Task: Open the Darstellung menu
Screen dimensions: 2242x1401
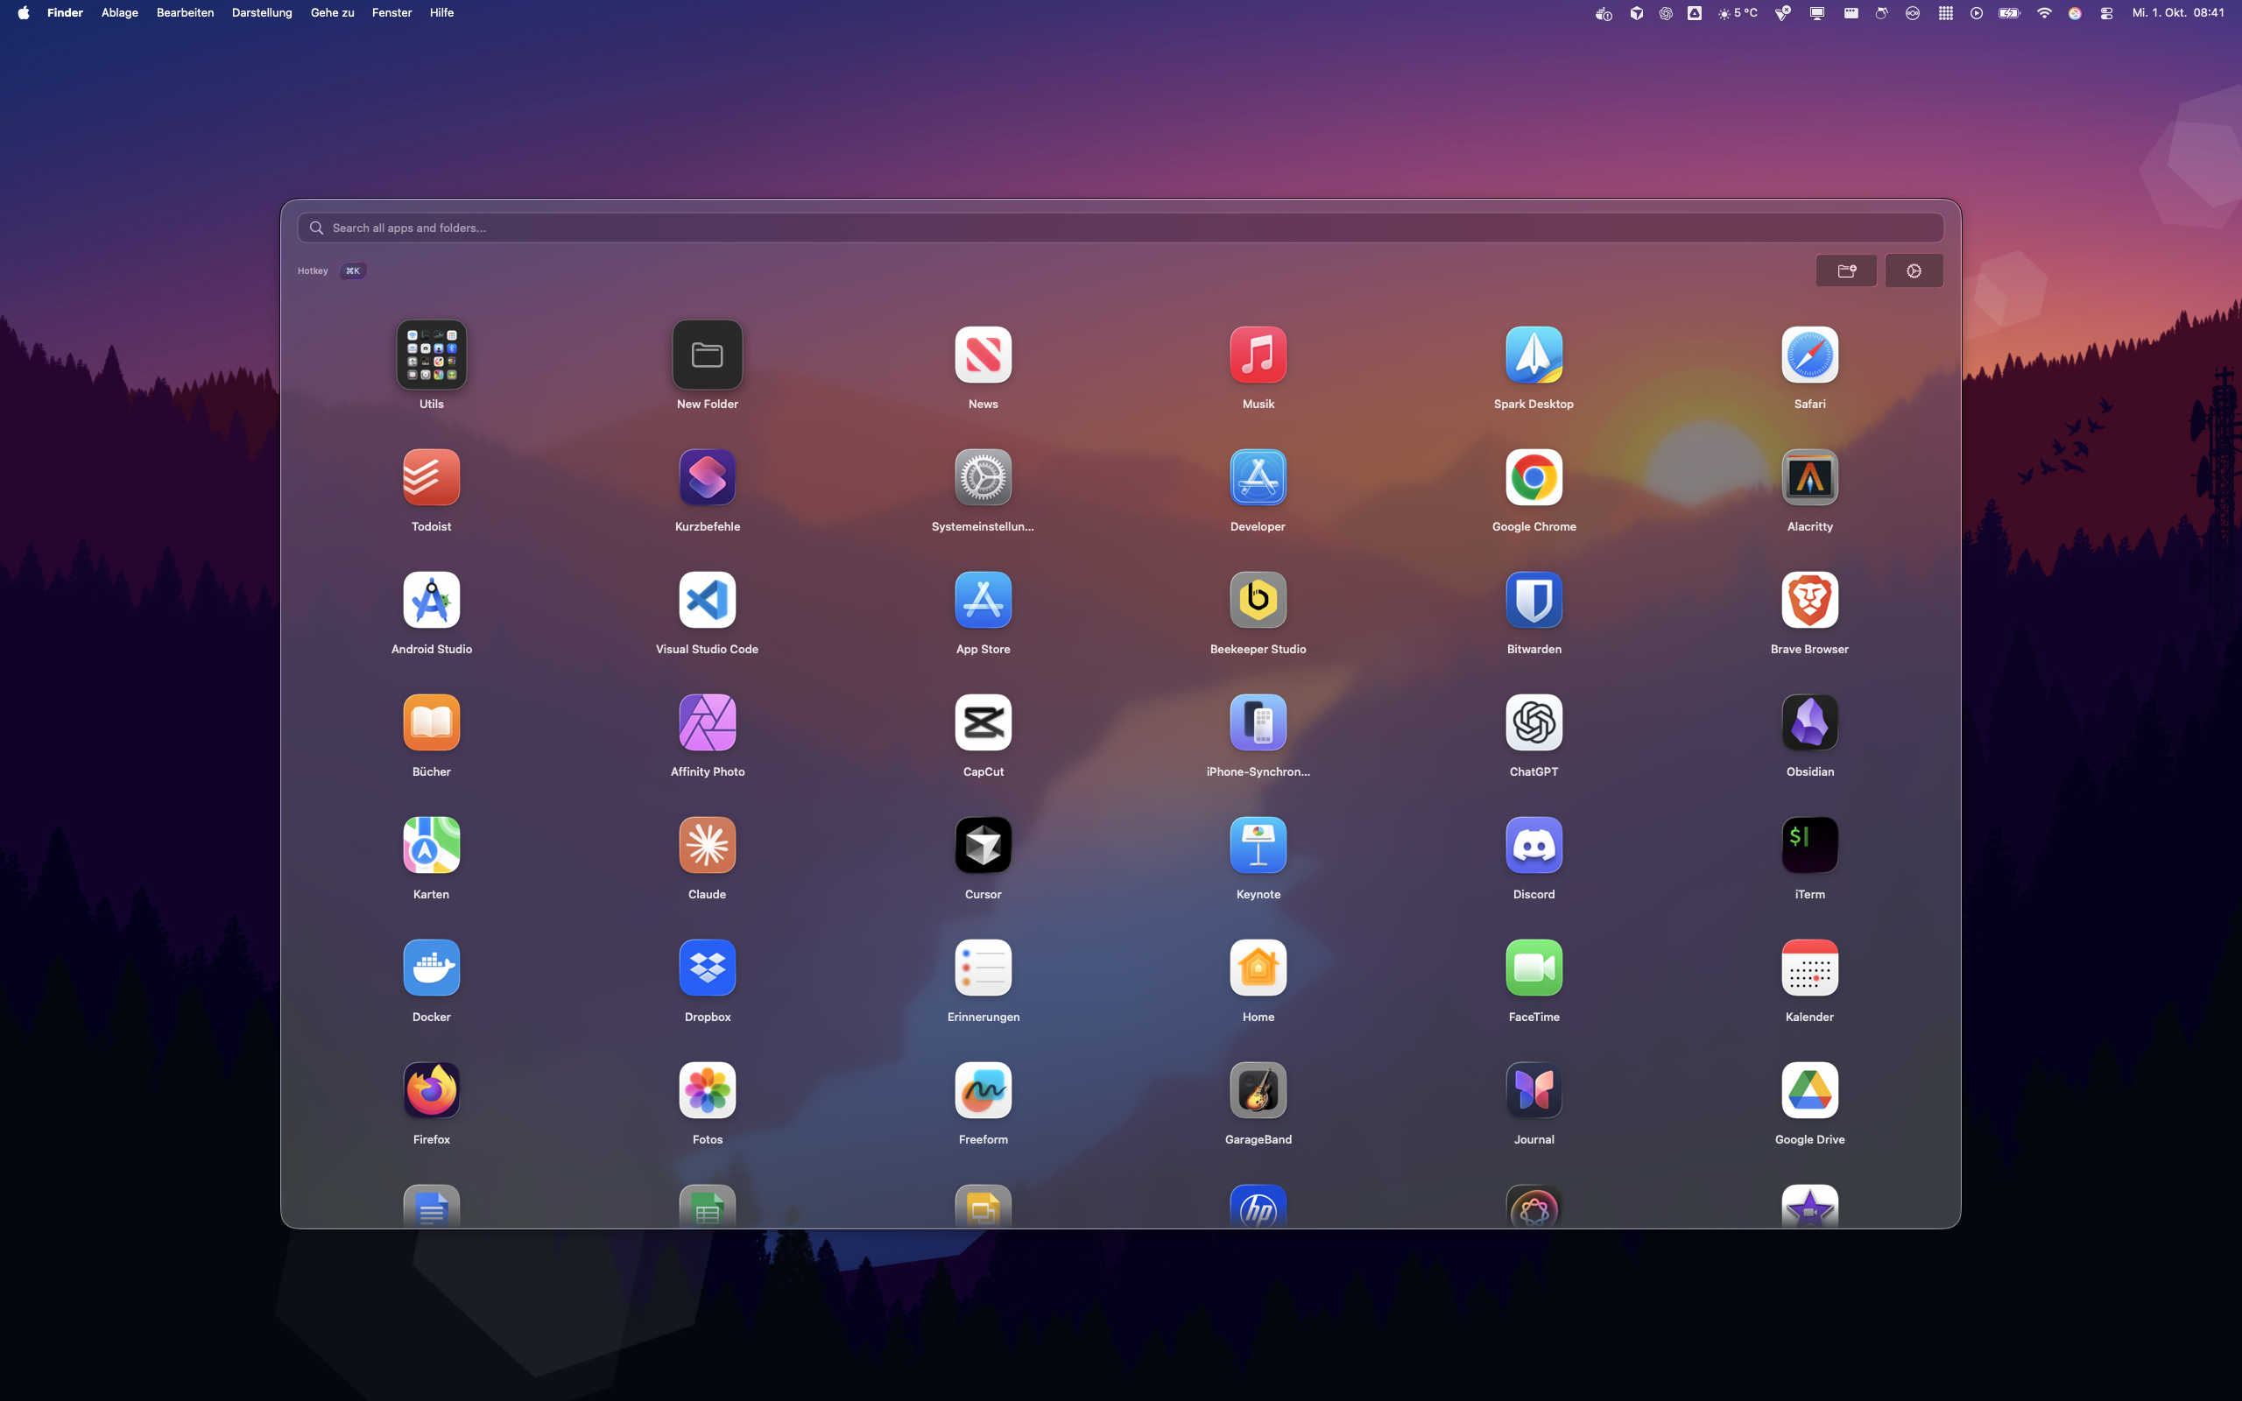Action: pos(261,13)
